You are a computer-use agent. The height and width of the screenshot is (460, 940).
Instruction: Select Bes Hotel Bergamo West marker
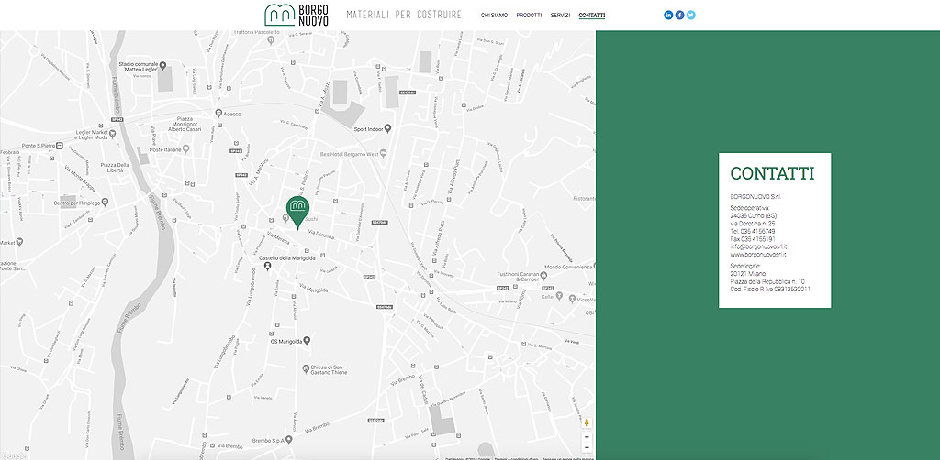point(384,154)
